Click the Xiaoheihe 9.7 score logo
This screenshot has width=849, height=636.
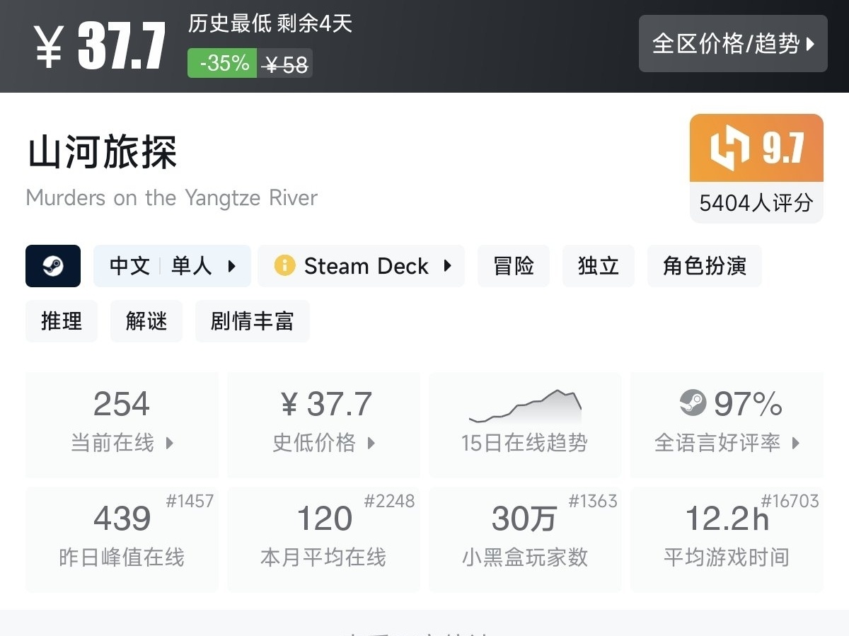coord(729,149)
